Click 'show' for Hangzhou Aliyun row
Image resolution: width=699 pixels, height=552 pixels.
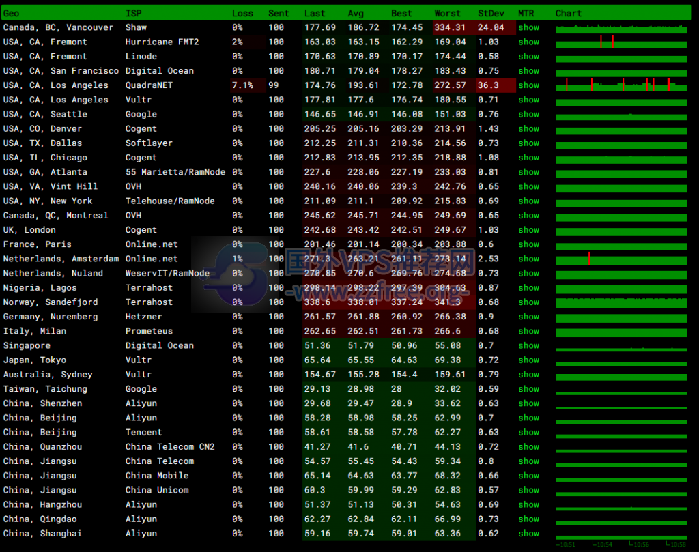point(529,505)
